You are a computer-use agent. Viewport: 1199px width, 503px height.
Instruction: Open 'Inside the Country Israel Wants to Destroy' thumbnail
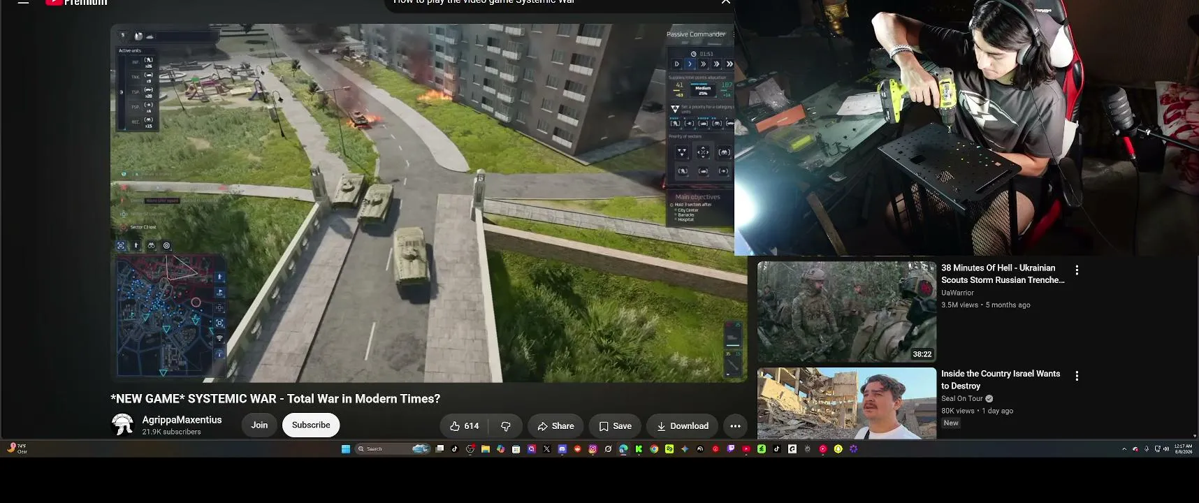tap(847, 403)
